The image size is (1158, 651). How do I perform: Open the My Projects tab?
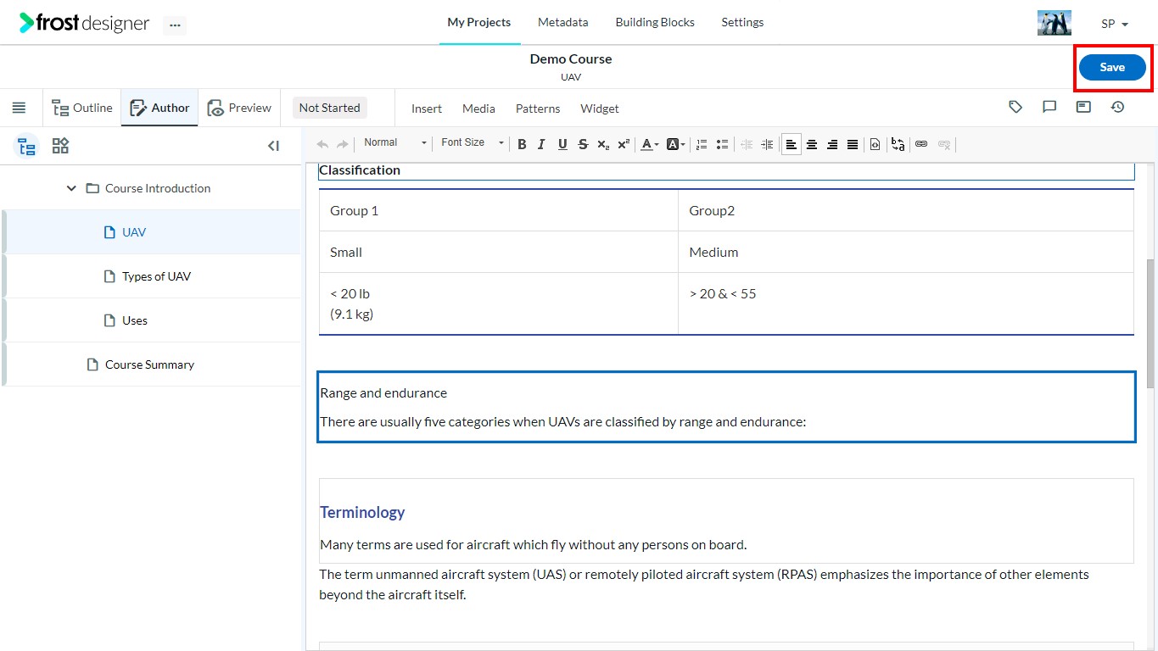[x=479, y=22]
